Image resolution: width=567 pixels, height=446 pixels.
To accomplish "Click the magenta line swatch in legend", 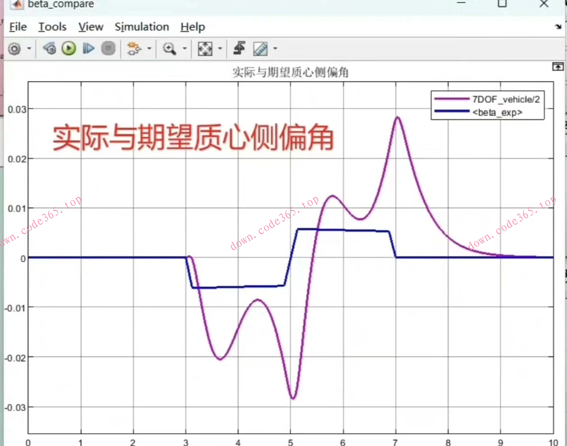I will click(452, 98).
